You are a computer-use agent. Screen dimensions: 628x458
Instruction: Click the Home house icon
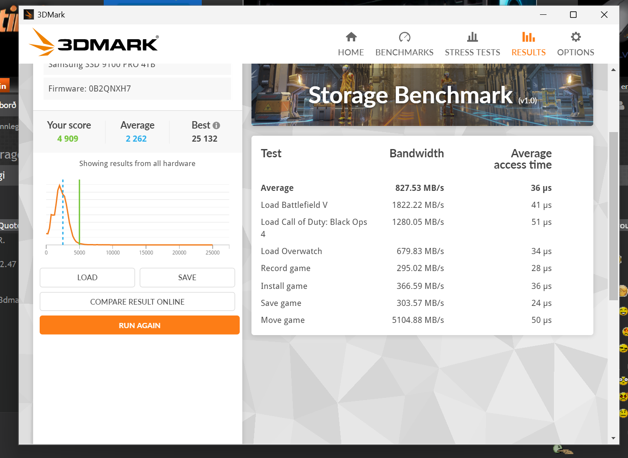pyautogui.click(x=351, y=37)
